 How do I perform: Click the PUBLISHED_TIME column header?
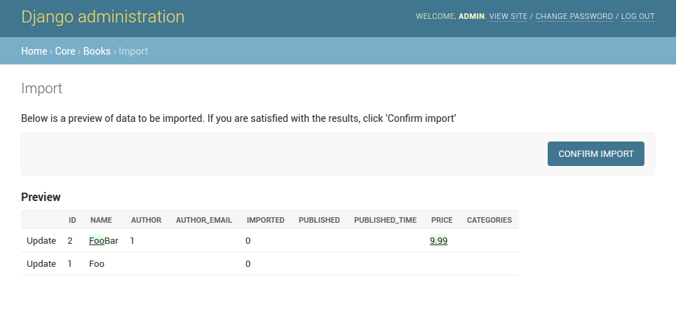385,220
